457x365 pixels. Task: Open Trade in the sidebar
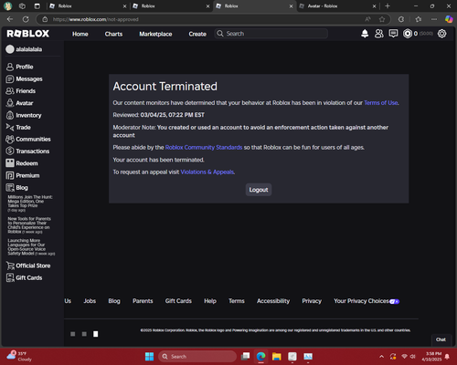(18, 127)
